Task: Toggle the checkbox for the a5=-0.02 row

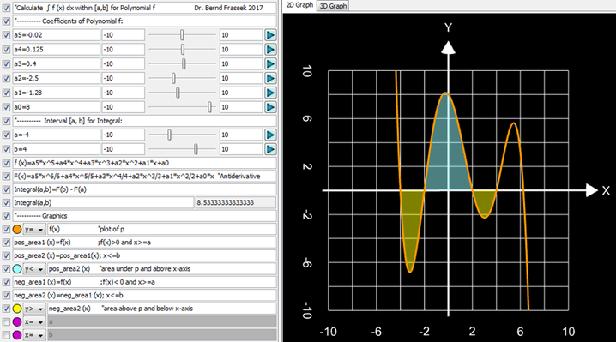Action: 6,35
